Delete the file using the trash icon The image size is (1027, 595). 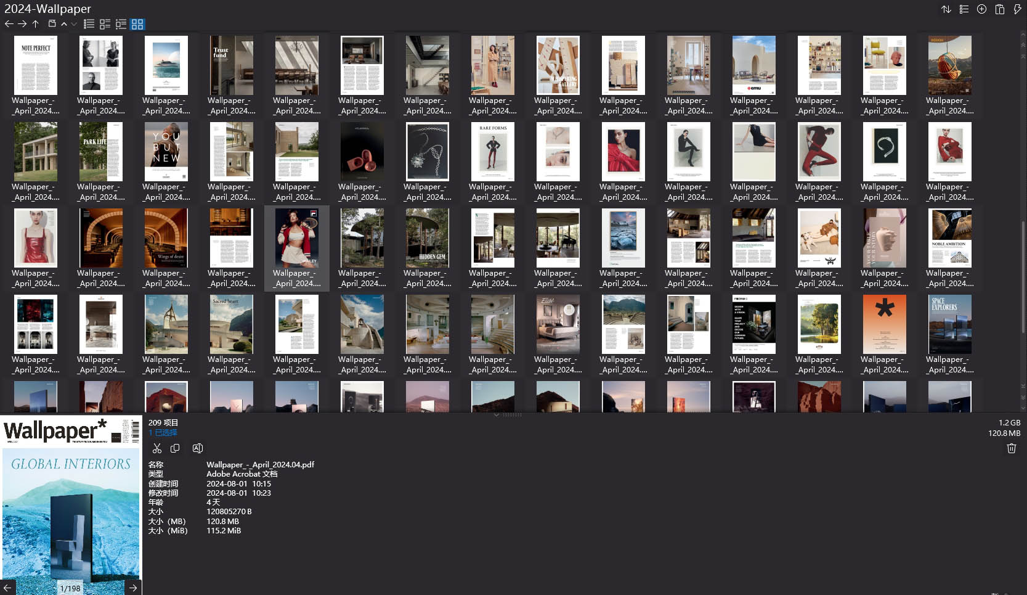pos(1011,449)
